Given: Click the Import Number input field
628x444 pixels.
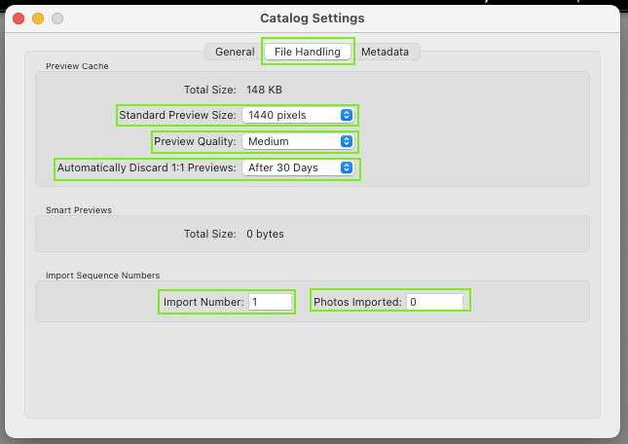Looking at the screenshot, I should pos(271,302).
